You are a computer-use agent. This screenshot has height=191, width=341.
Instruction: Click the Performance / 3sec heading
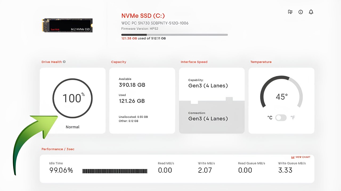(x=58, y=149)
